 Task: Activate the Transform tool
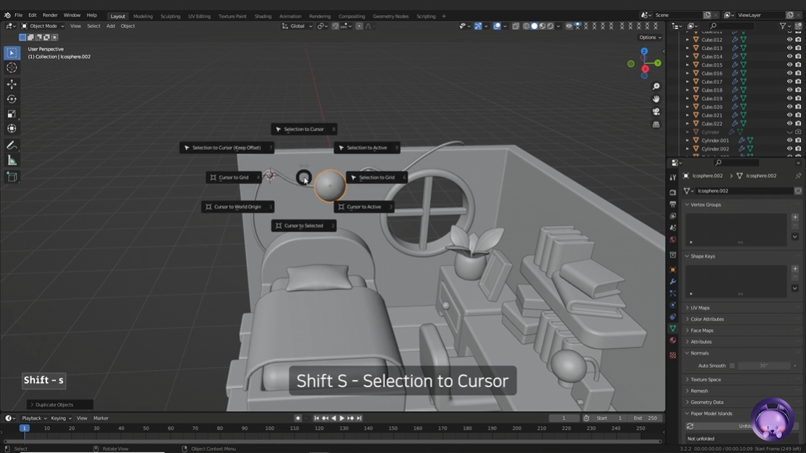12,129
